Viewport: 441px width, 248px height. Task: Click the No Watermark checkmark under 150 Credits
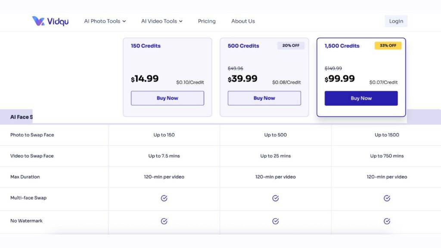click(164, 220)
